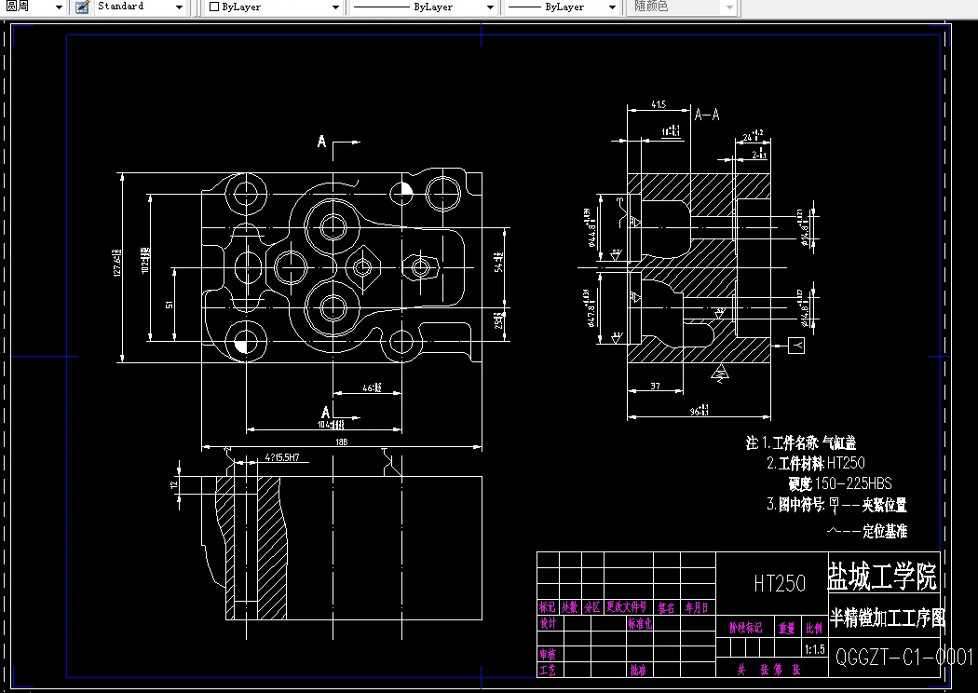The image size is (978, 693).
Task: Select the boxed Y datum symbol
Action: tap(796, 345)
